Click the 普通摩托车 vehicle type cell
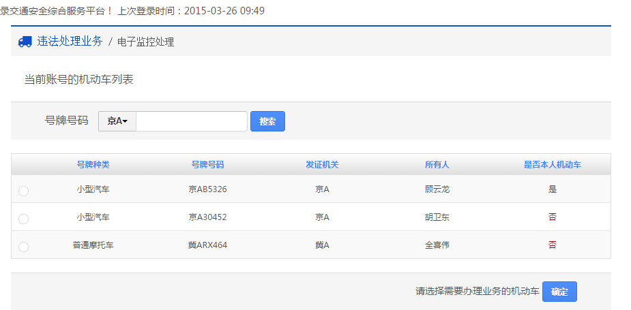 click(x=93, y=245)
